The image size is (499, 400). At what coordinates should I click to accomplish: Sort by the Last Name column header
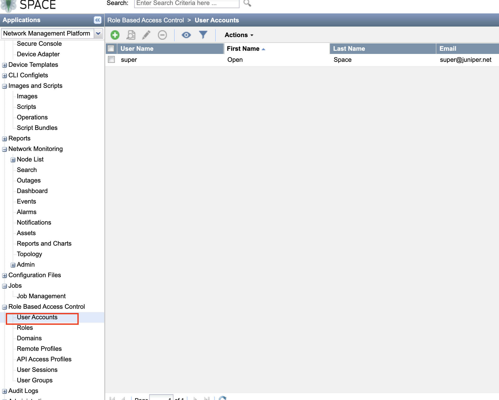[383, 49]
